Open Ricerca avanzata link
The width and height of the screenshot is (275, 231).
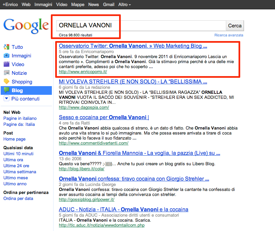point(229,35)
